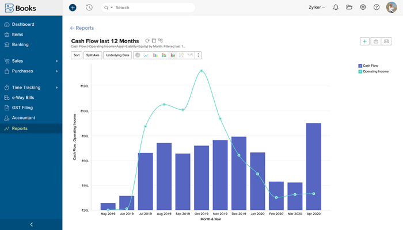Switch to the line chart icon
Image resolution: width=403 pixels, height=230 pixels.
146,55
